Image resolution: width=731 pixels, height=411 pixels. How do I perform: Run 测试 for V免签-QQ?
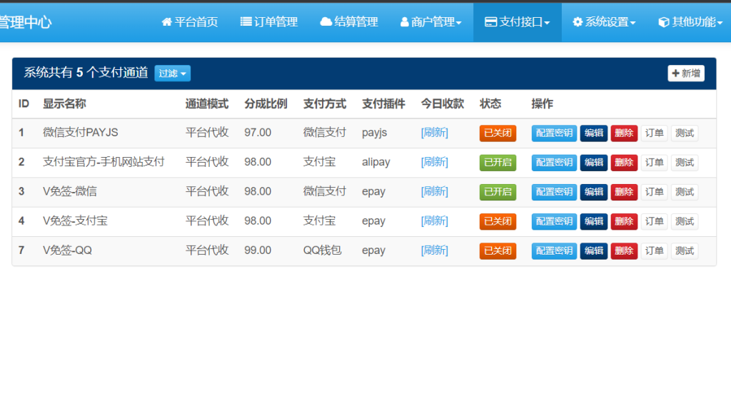tap(685, 250)
